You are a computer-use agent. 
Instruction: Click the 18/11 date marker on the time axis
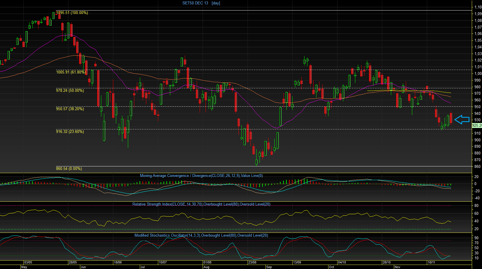tap(431, 263)
